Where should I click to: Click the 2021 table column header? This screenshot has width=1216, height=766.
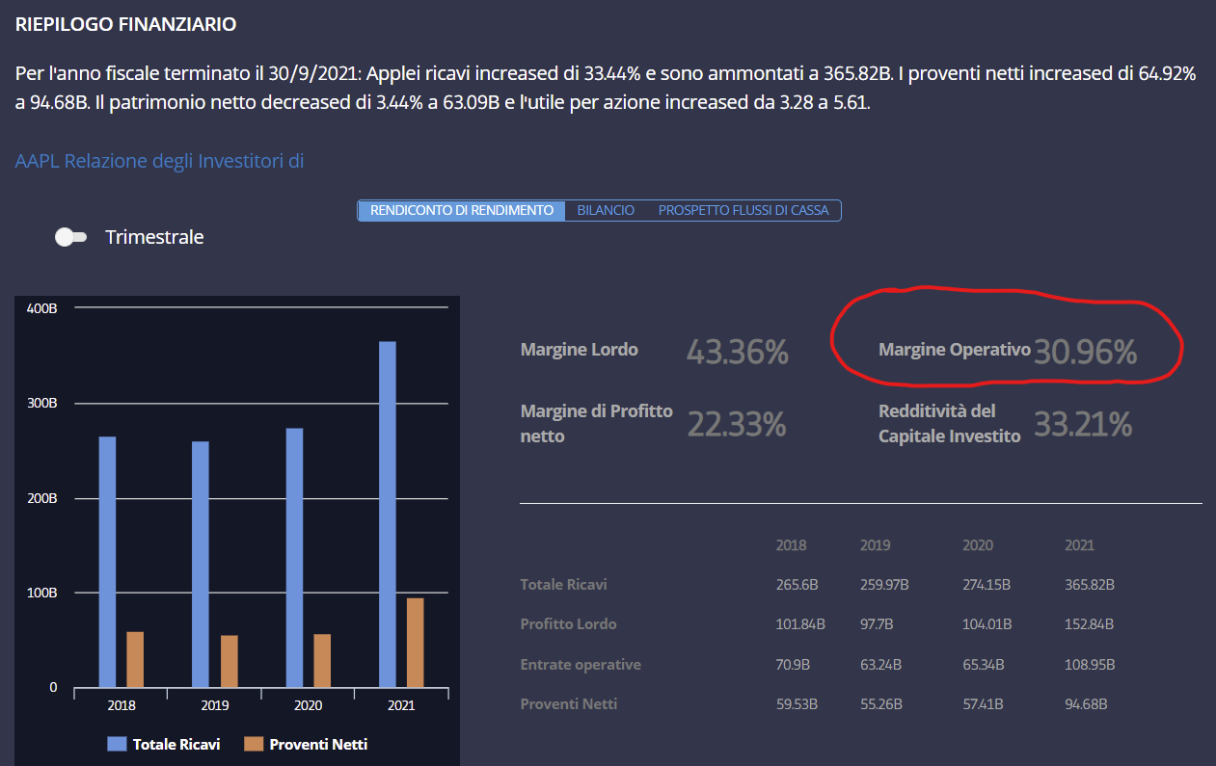tap(1080, 545)
